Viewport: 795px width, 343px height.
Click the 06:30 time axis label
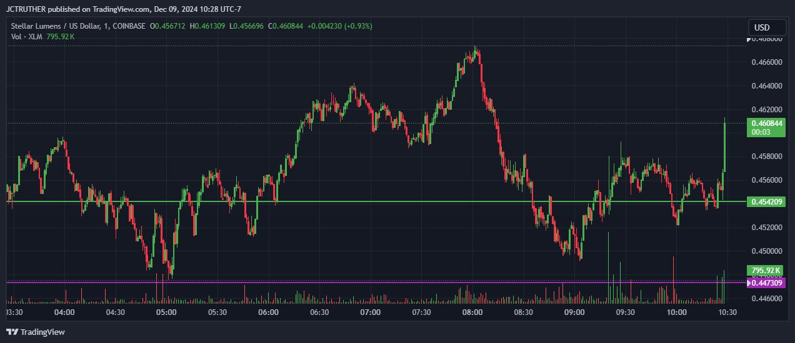[319, 312]
